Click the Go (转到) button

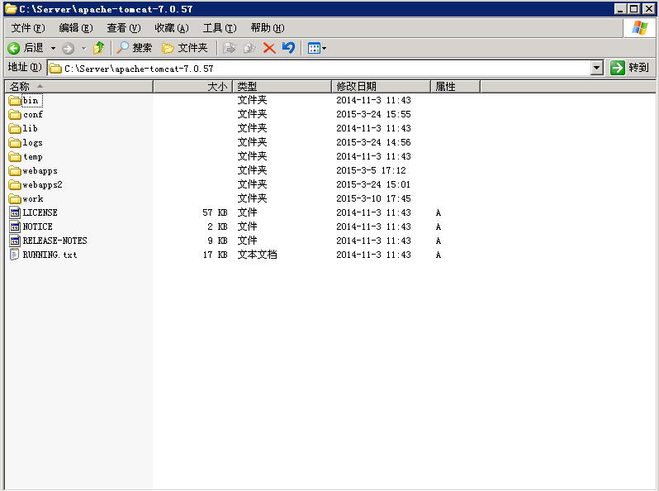[x=629, y=67]
